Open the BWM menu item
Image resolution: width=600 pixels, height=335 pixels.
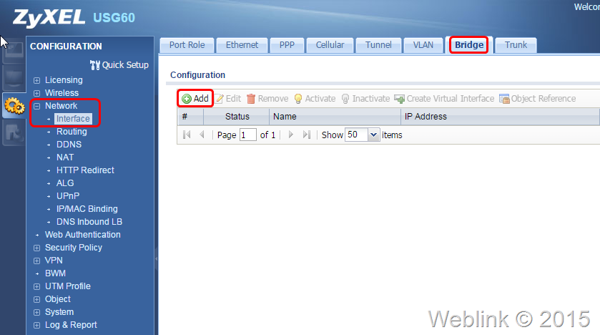(56, 273)
